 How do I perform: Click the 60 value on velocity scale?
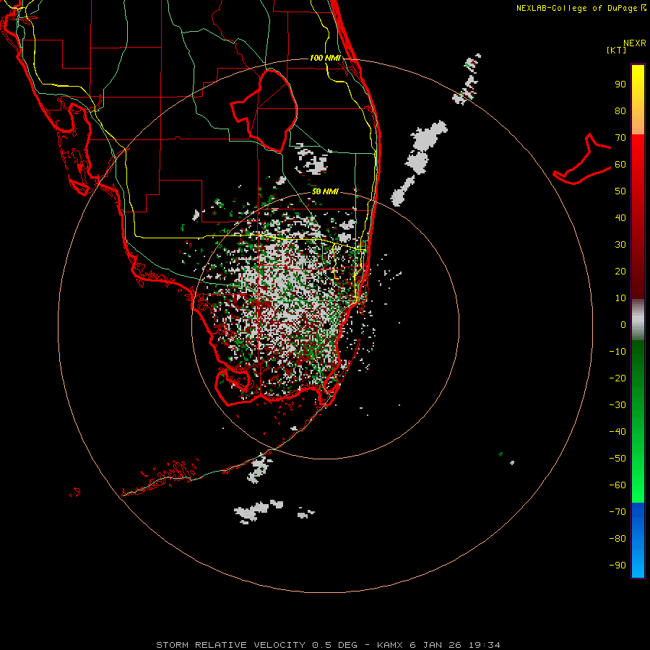point(620,165)
